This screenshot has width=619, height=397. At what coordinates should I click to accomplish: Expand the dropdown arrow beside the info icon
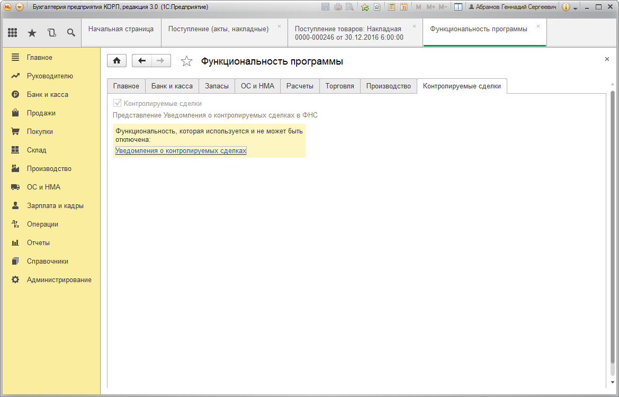tap(575, 7)
